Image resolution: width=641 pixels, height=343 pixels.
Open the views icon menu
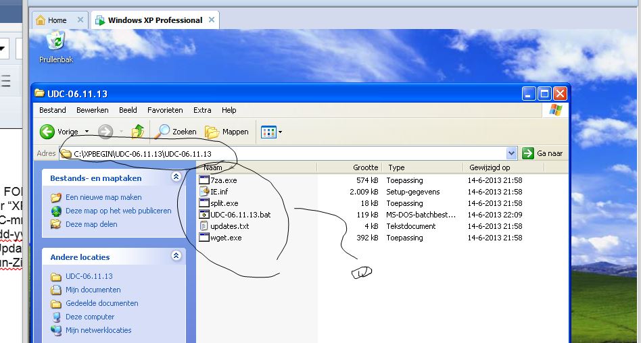pyautogui.click(x=271, y=132)
